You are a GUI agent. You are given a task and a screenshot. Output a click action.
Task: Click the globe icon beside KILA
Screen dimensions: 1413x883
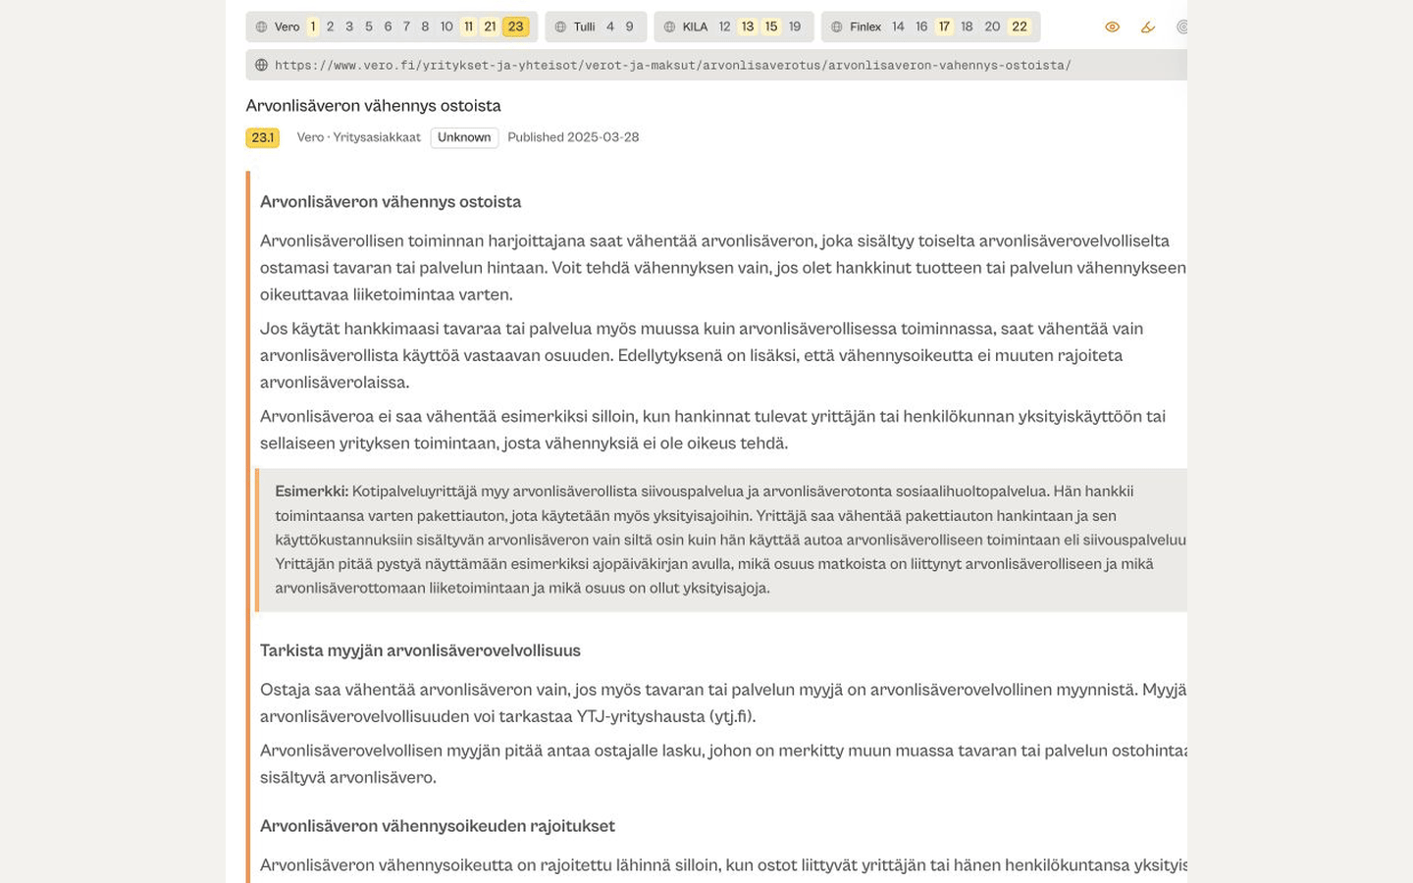tap(669, 27)
